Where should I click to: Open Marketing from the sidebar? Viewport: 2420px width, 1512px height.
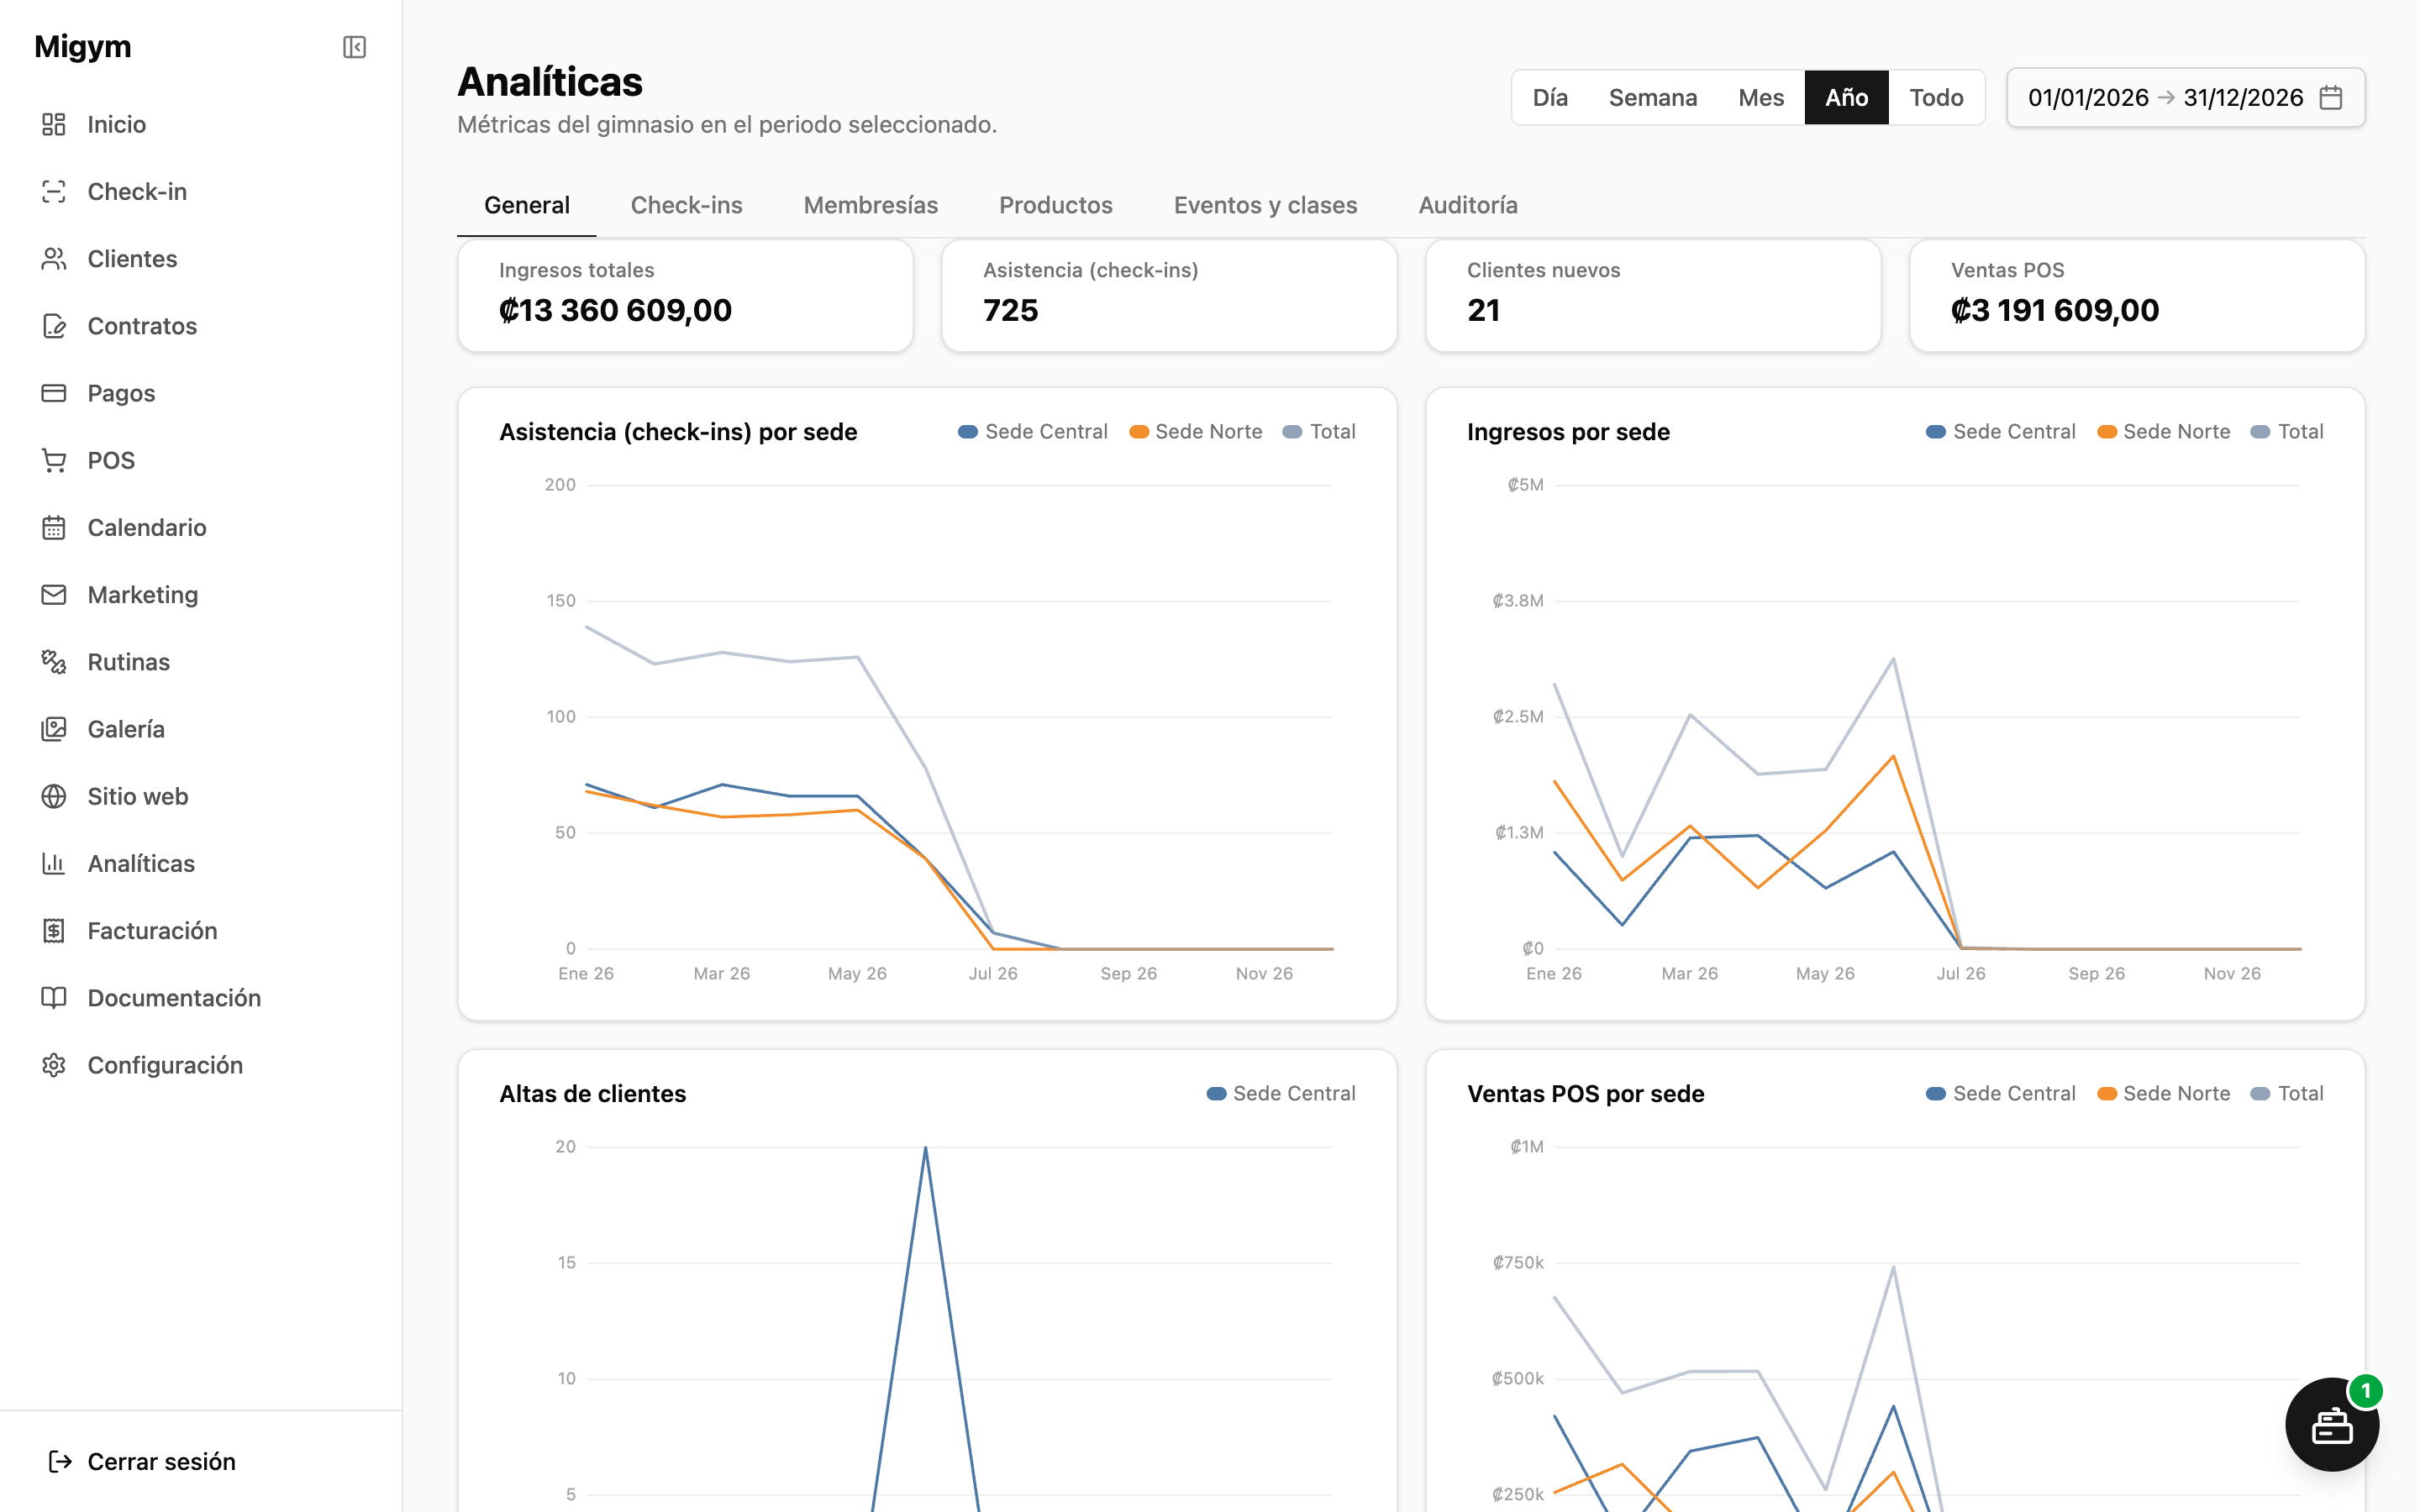coord(200,594)
